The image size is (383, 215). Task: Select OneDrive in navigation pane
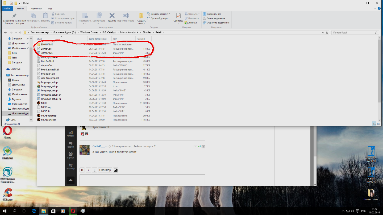pos(15,69)
